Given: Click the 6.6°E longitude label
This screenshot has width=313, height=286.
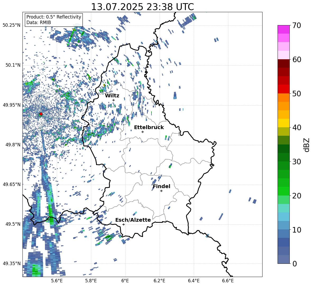Looking at the screenshot, I should pyautogui.click(x=228, y=281).
